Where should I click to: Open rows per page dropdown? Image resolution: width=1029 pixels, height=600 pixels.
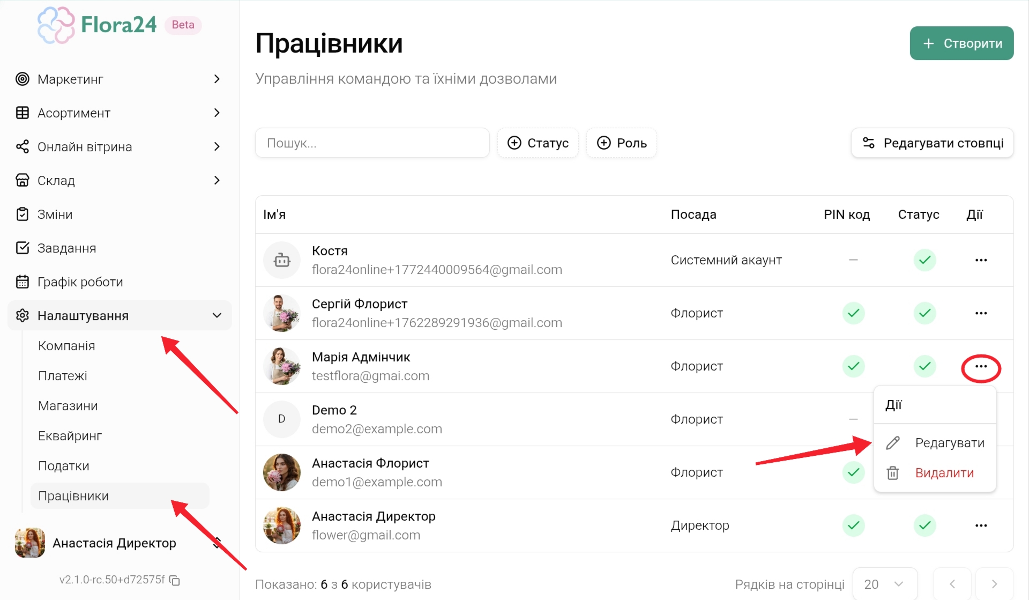click(884, 584)
